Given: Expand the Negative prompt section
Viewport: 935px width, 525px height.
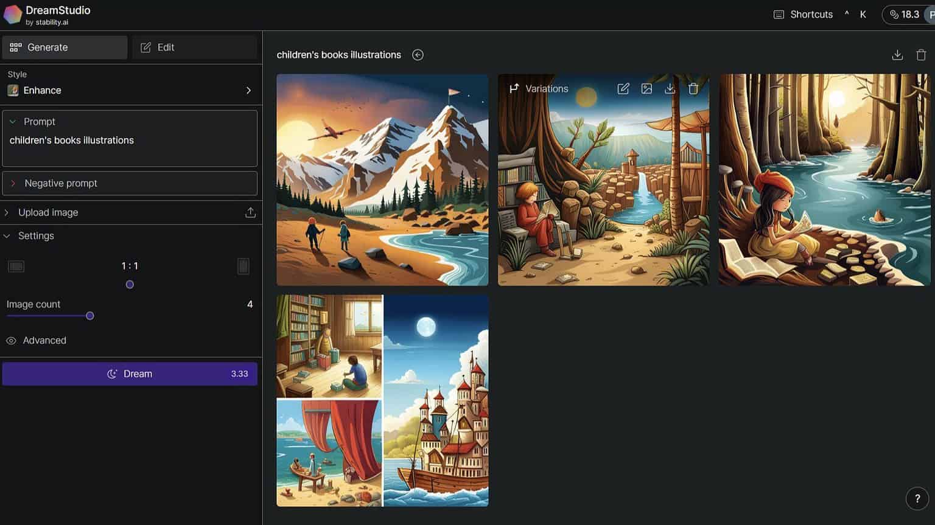Looking at the screenshot, I should point(13,183).
